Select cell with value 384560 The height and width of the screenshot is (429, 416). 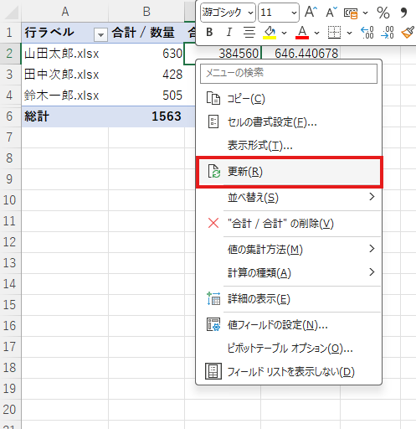point(223,54)
